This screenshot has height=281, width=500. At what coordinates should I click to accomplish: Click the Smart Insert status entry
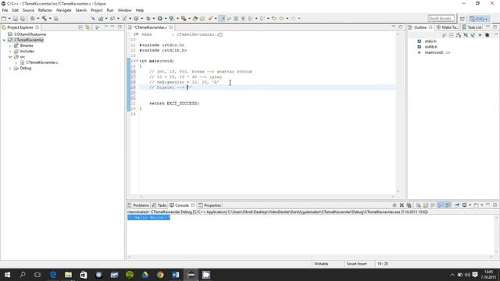coord(356,264)
